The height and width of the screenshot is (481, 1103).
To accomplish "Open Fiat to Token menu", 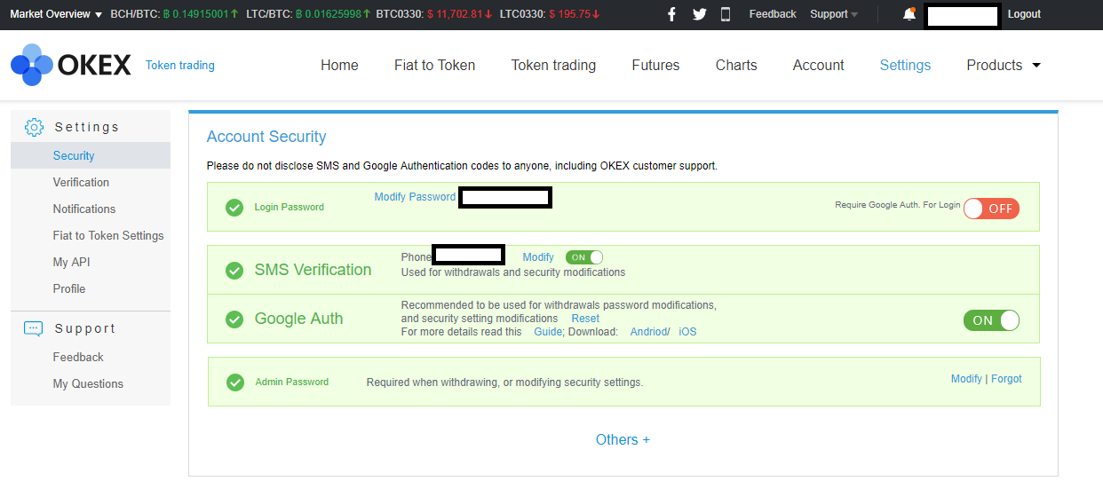I will point(434,65).
